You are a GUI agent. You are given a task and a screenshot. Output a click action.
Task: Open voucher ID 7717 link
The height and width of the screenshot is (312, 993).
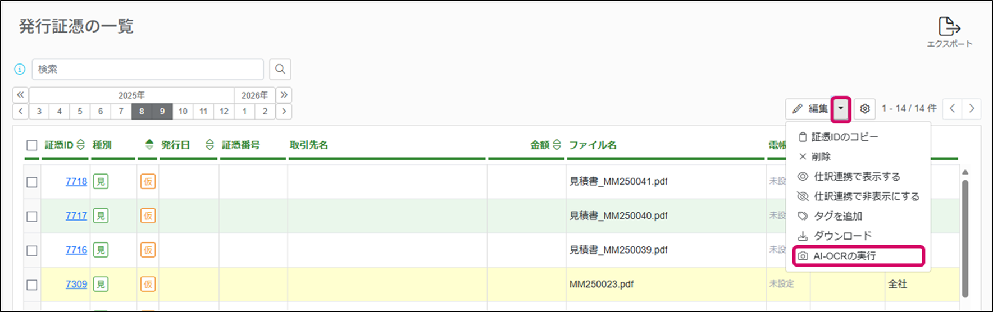76,215
